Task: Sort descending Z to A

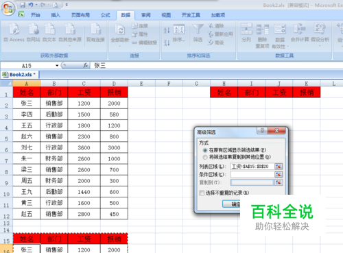Action: click(x=167, y=43)
